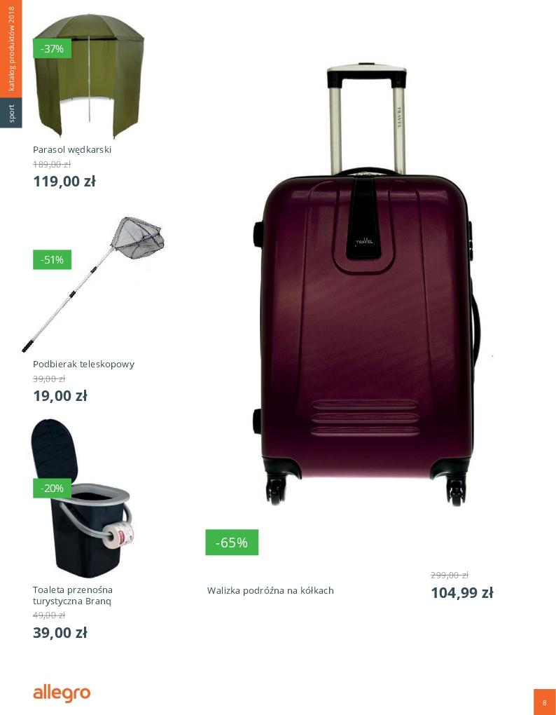Click the allegro logo
This screenshot has height=715, width=556.
[x=62, y=693]
